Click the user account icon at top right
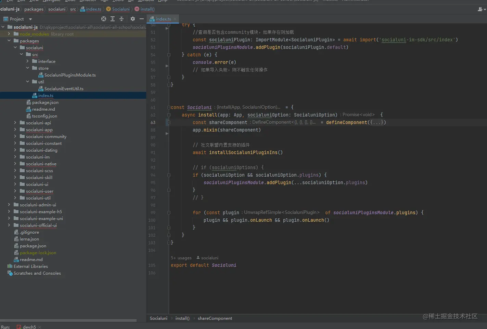The image size is (487, 329). (480, 9)
